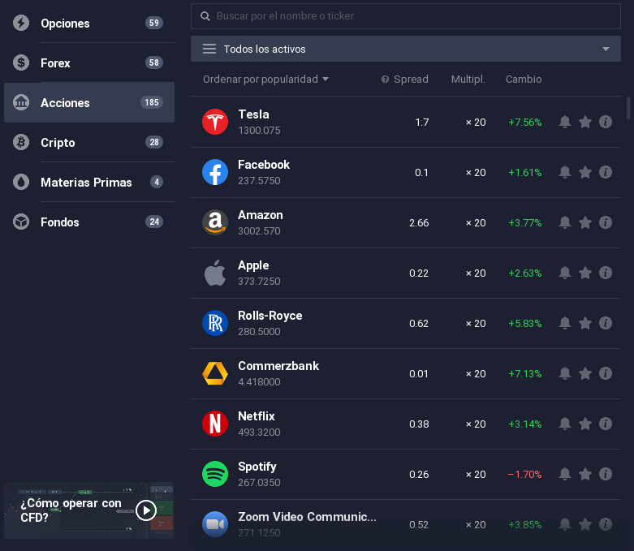634x551 pixels.
Task: Click the Apple logo icon
Action: (x=215, y=273)
